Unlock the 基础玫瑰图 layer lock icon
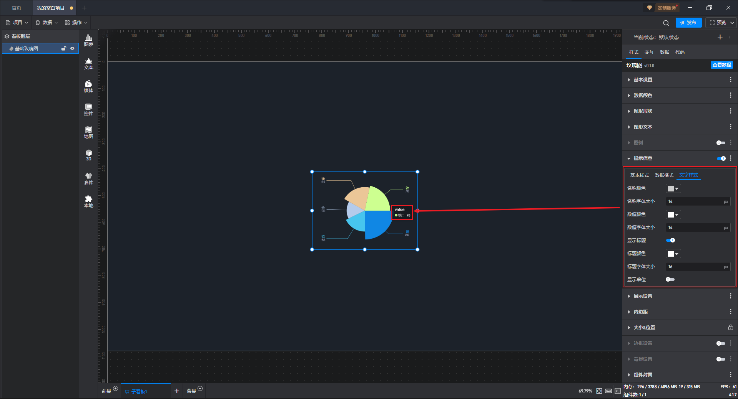This screenshot has height=399, width=738. click(x=64, y=48)
